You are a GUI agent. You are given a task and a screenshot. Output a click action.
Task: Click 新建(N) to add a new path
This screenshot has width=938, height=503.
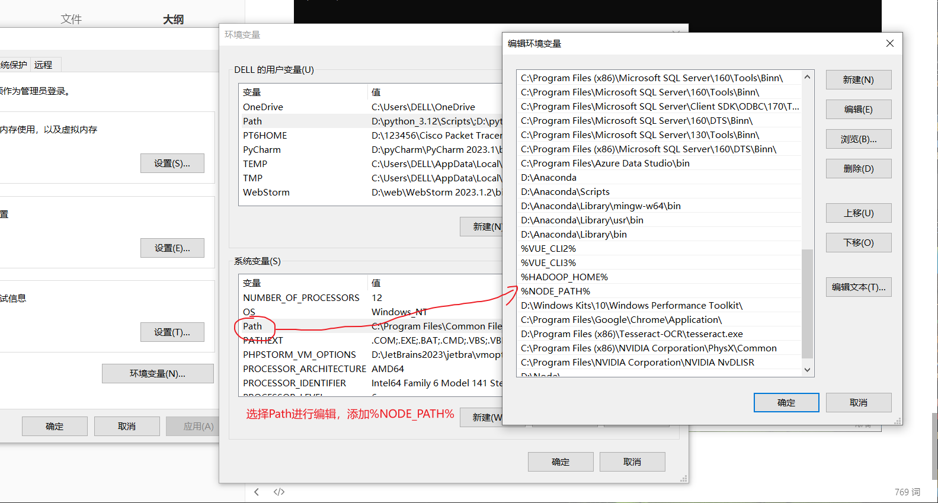858,80
